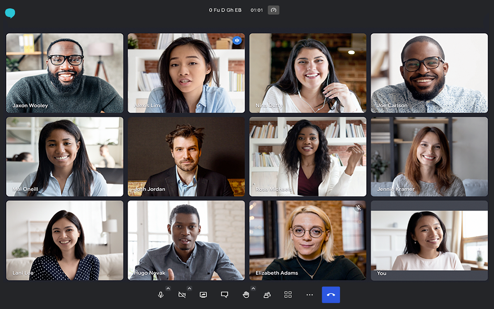Viewport: 494px width, 309px height.
Task: Click the meeting name '0 Fu D Gh EB'
Action: (x=225, y=10)
